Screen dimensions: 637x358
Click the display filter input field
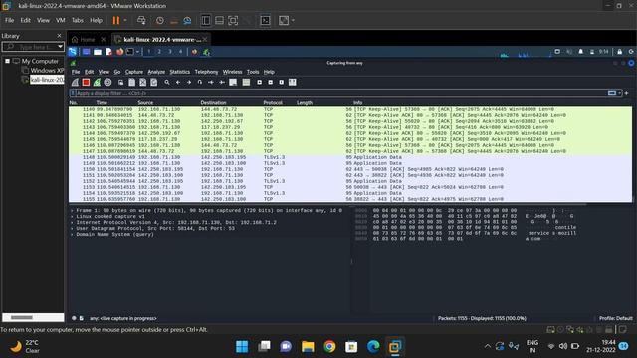coord(340,93)
